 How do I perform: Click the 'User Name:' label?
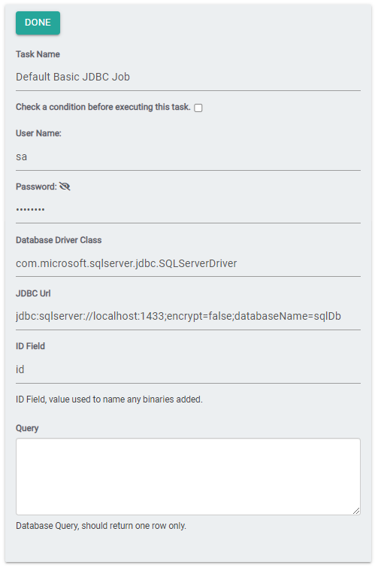pos(39,133)
